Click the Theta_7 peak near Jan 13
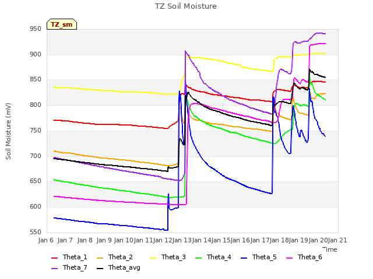This screenshot has width=373, height=279. (185, 51)
